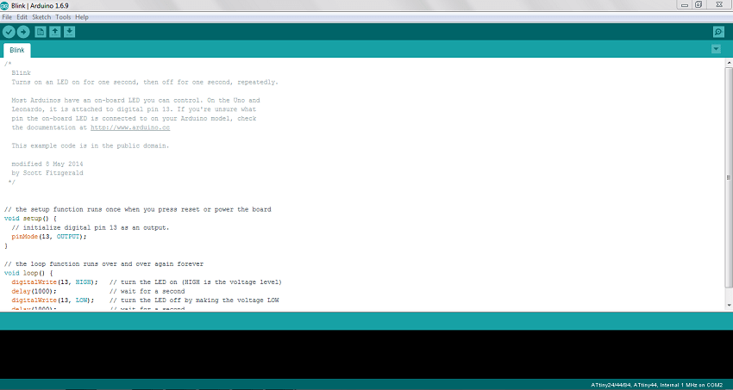The image size is (733, 390).
Task: Click the Verify sketch checkmark icon
Action: coord(9,32)
